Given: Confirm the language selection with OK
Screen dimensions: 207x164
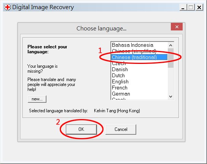Looking at the screenshot, I should tap(81, 129).
